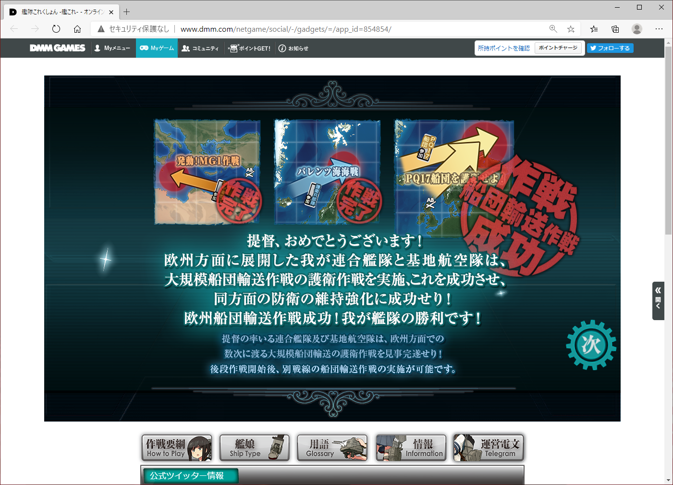Open browser settings and more menu
The width and height of the screenshot is (673, 485).
point(659,29)
